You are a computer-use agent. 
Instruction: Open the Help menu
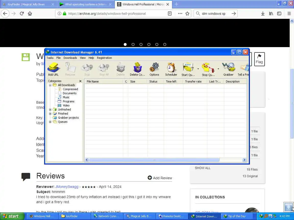pos(91,58)
